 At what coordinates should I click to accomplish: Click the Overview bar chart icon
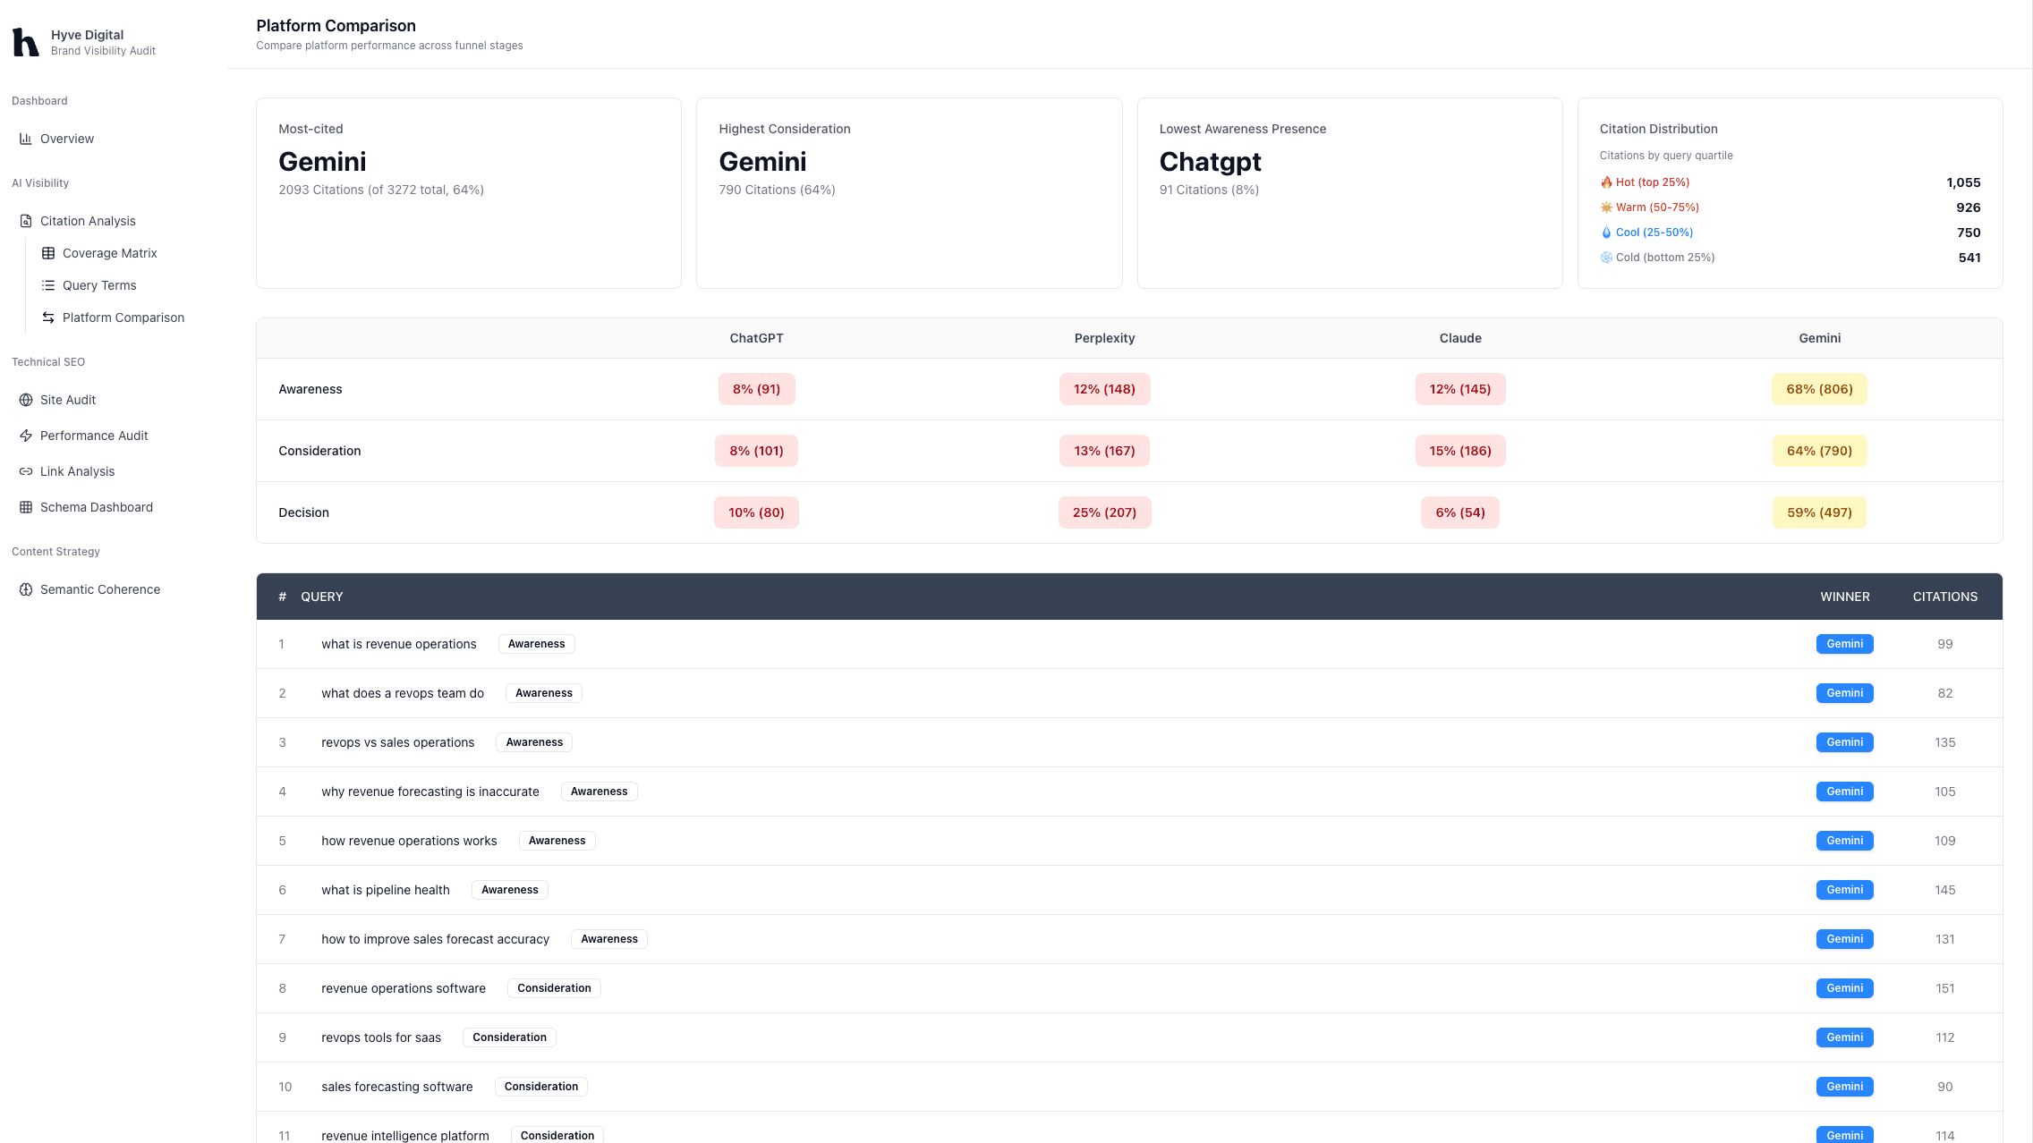pyautogui.click(x=26, y=139)
